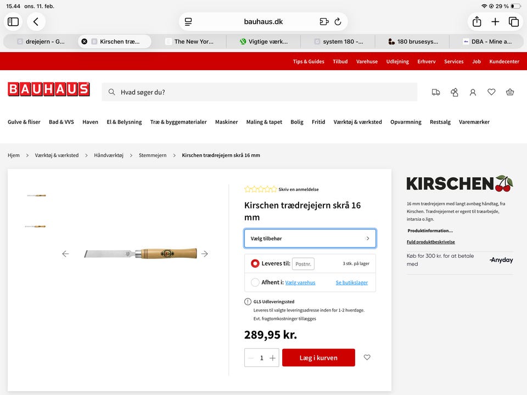Viewport: 527px width, 395px height.
Task: Click the search magnifier icon
Action: pos(111,92)
